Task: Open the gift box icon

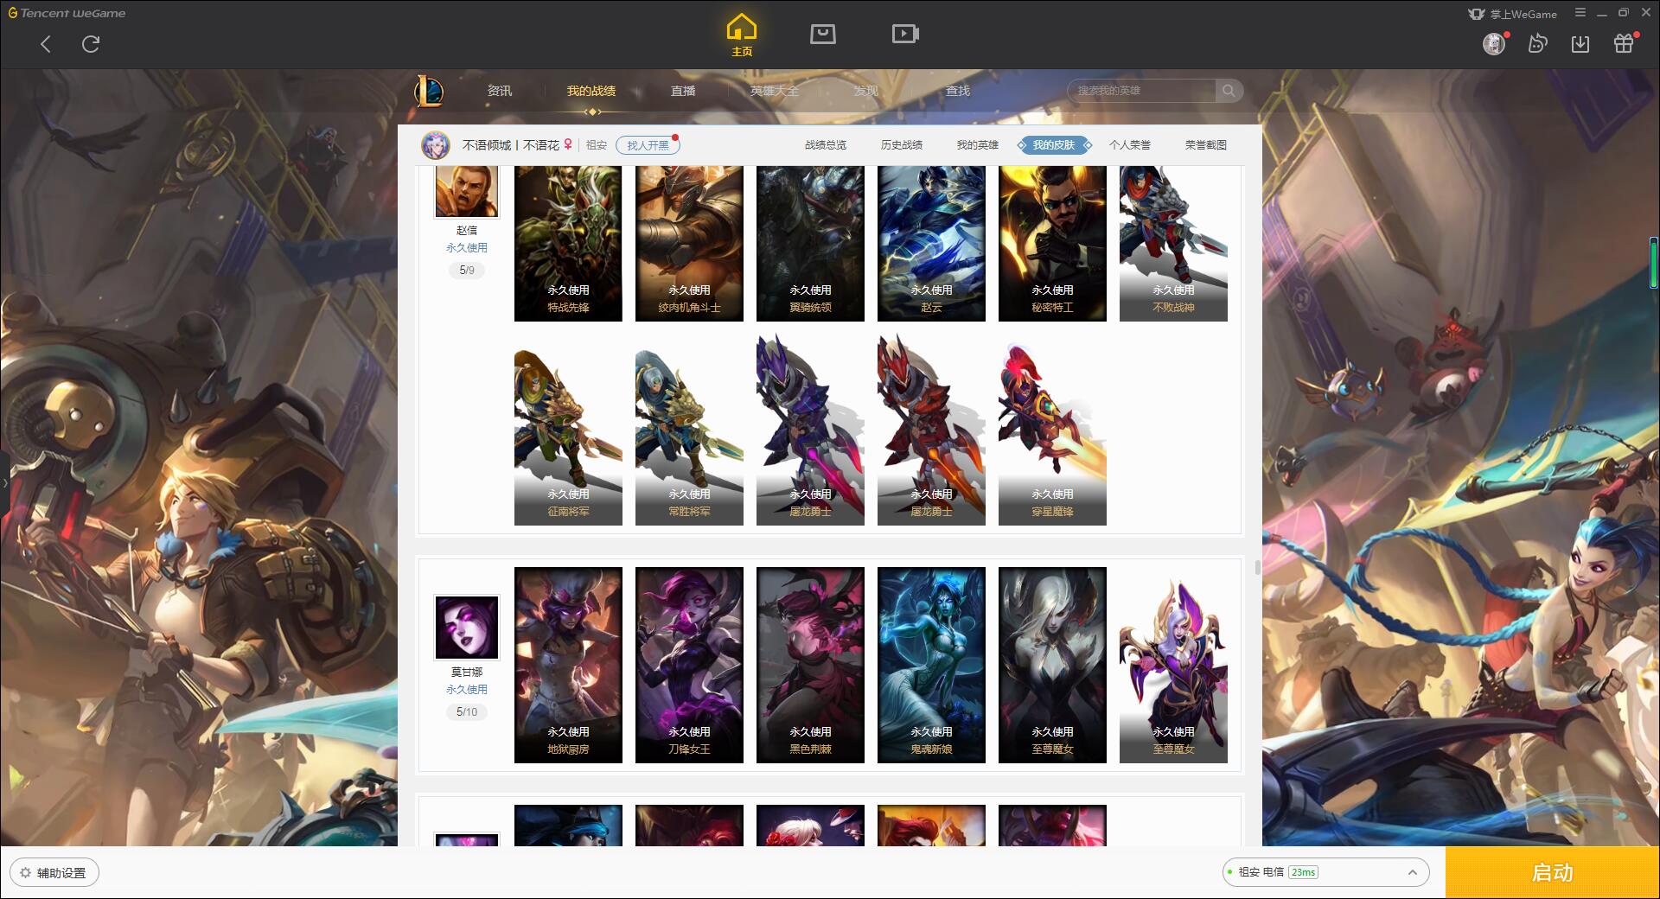Action: point(1624,43)
